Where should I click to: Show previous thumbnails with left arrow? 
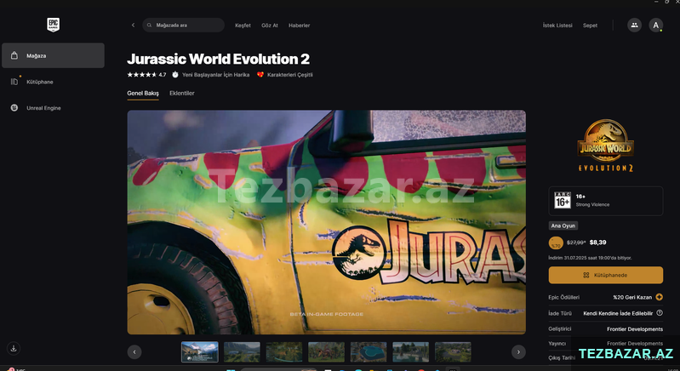click(x=134, y=352)
